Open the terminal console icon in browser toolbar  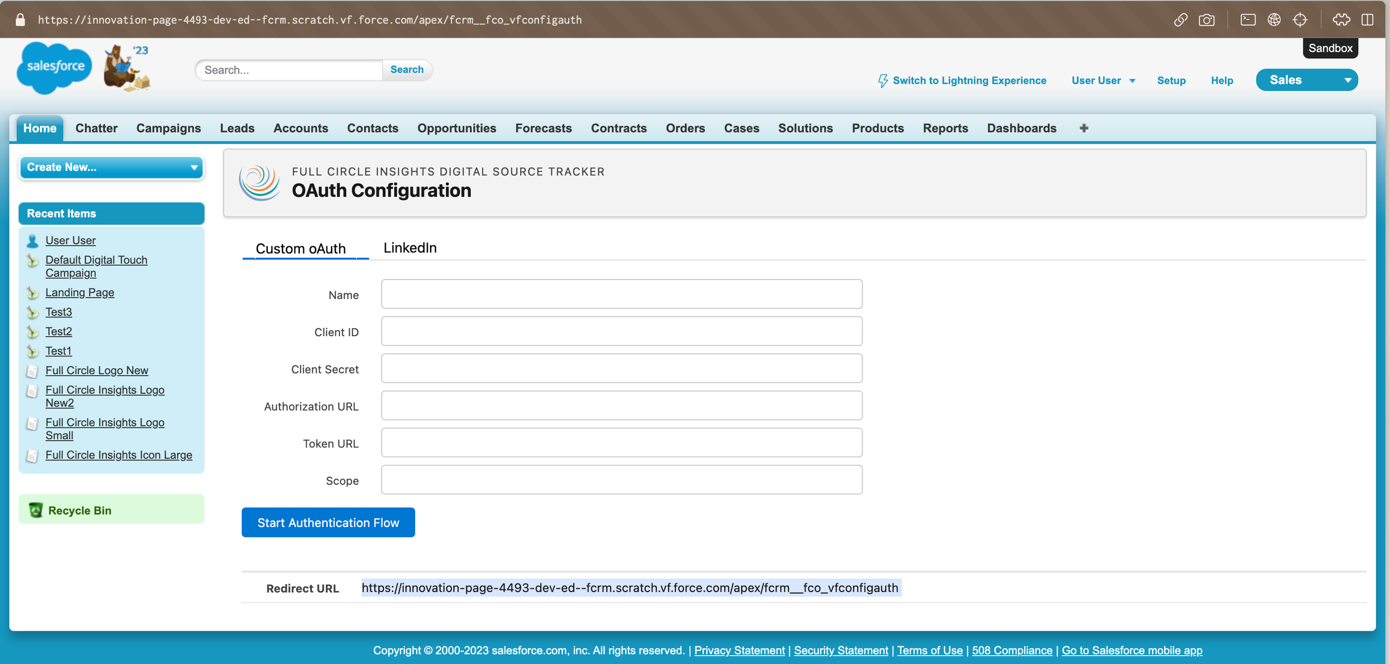pos(1248,20)
